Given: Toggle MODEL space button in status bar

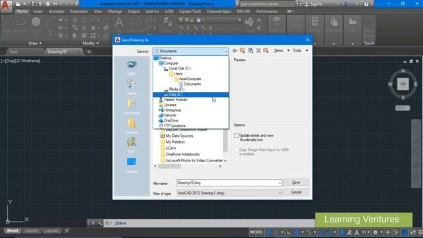Looking at the screenshot, I should pos(256,232).
